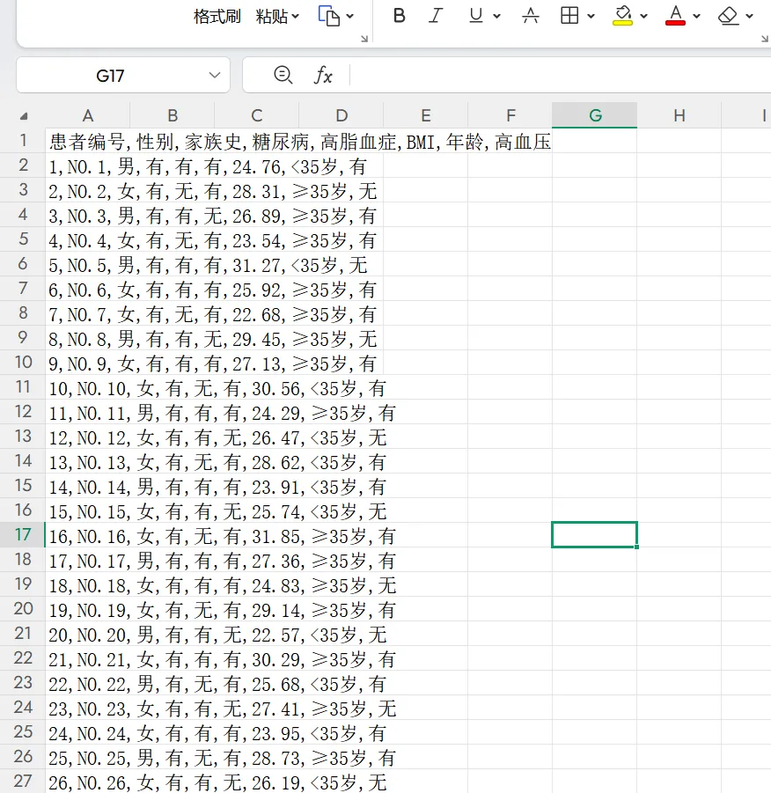The width and height of the screenshot is (771, 793).
Task: Select column H header
Action: point(679,115)
